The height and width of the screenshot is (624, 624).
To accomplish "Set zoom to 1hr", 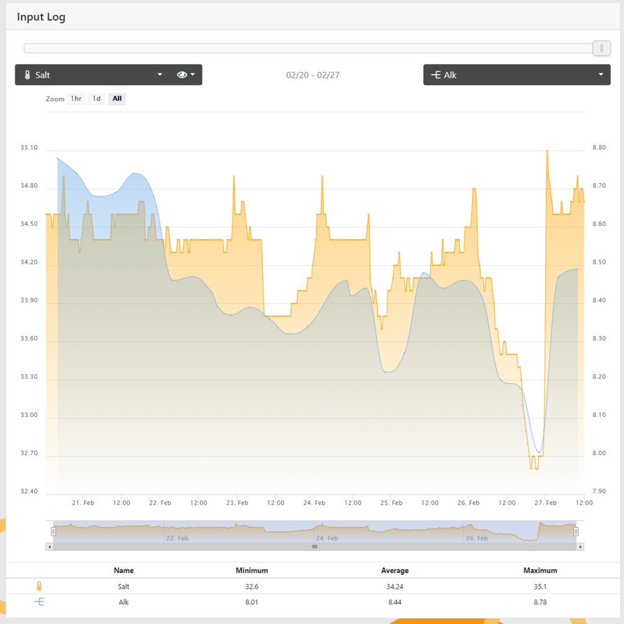I will click(x=76, y=99).
